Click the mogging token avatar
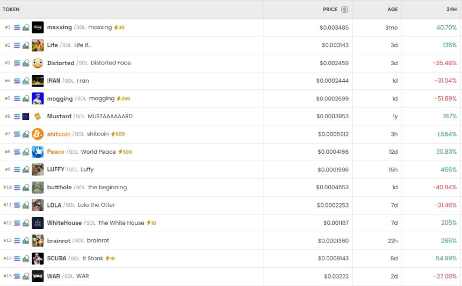 click(x=38, y=98)
